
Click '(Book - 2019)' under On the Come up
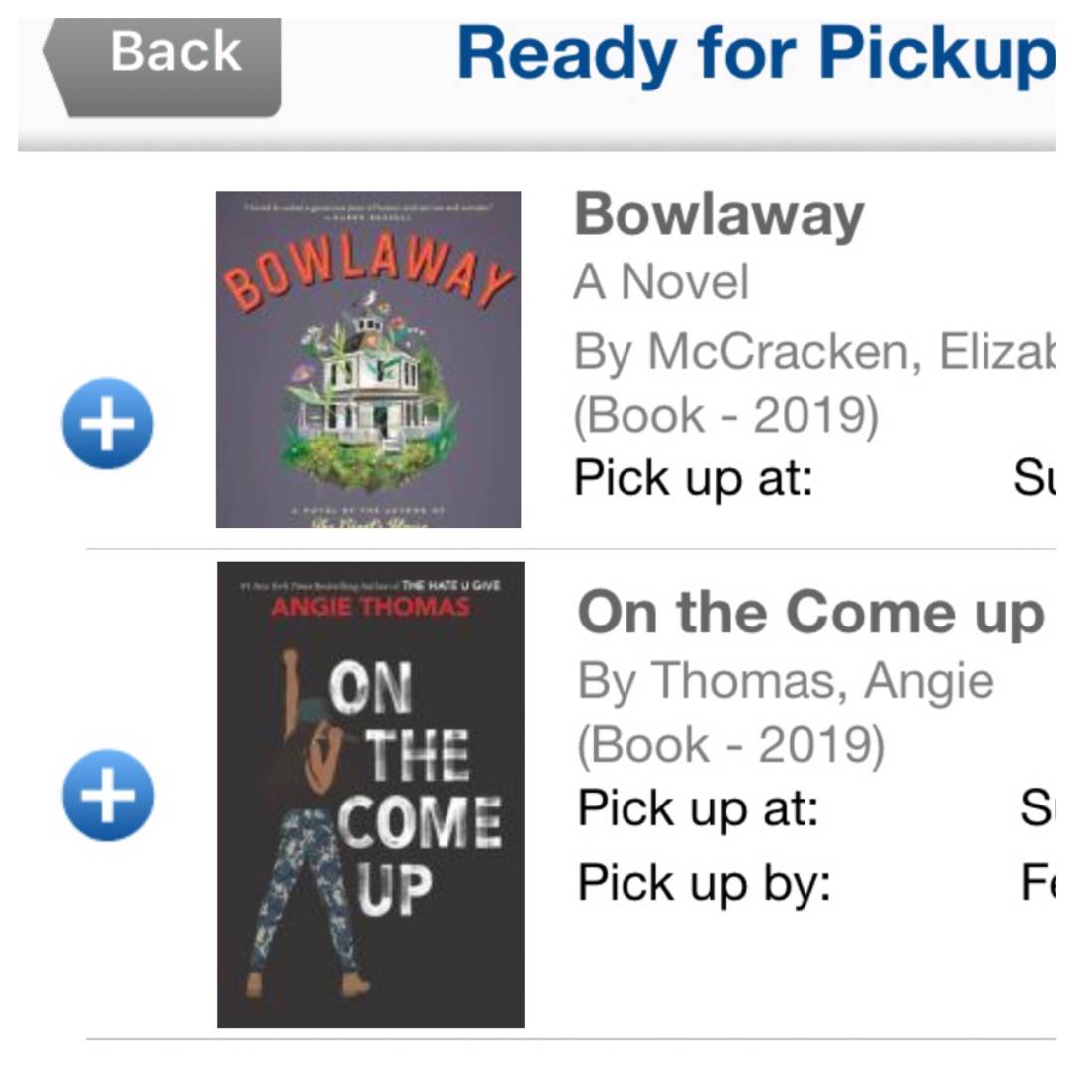tap(730, 746)
